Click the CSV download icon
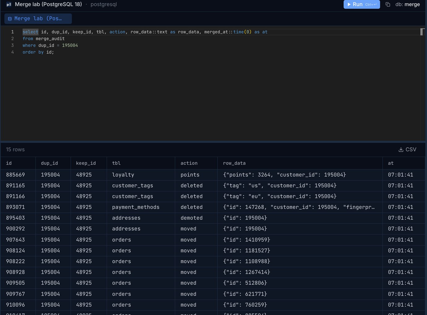 click(401, 149)
